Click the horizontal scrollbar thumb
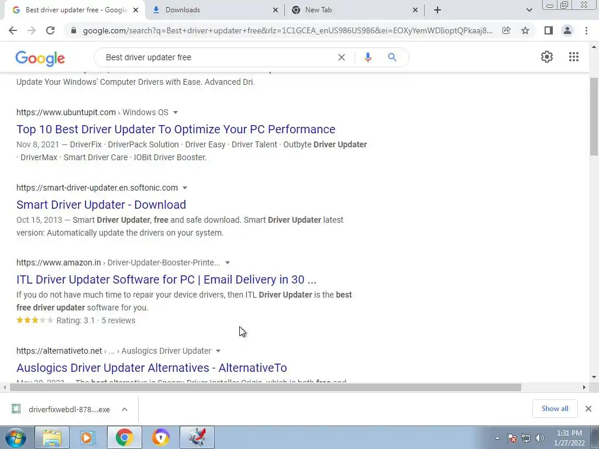The image size is (599, 449). tap(266, 388)
